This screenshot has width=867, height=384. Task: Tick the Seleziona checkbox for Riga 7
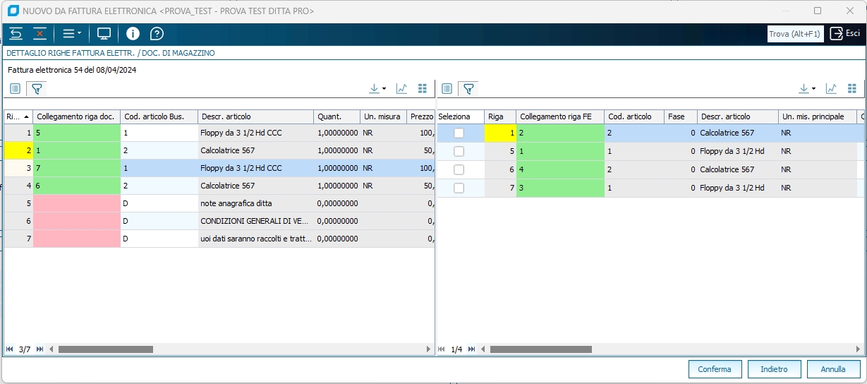pyautogui.click(x=459, y=188)
